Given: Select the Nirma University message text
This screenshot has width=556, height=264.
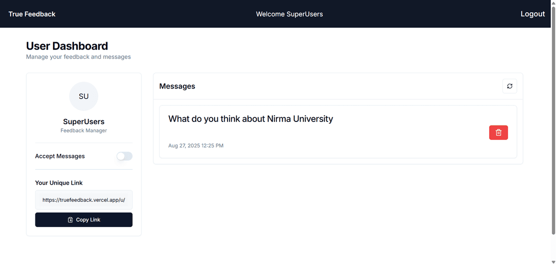Looking at the screenshot, I should point(250,119).
